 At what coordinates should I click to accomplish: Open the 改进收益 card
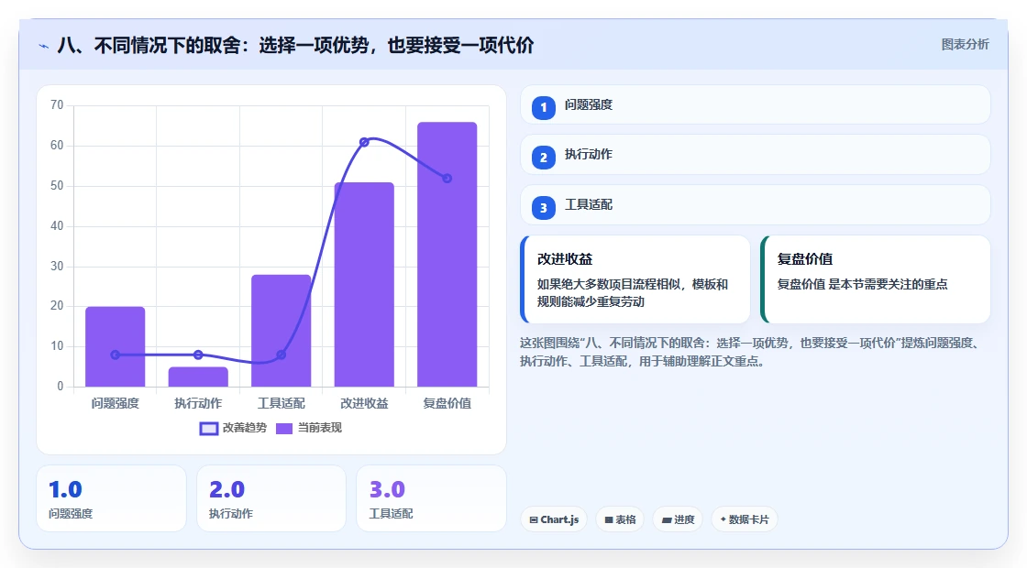click(635, 279)
